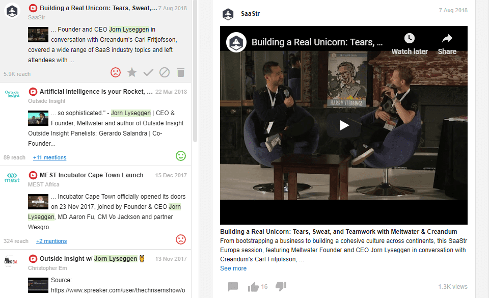Screen dimensions: 489x298
Task: Play the Building a Real Unicorn video
Action: [344, 125]
